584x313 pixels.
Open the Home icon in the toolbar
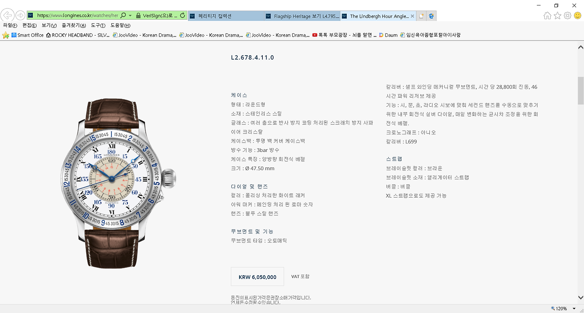tap(547, 16)
